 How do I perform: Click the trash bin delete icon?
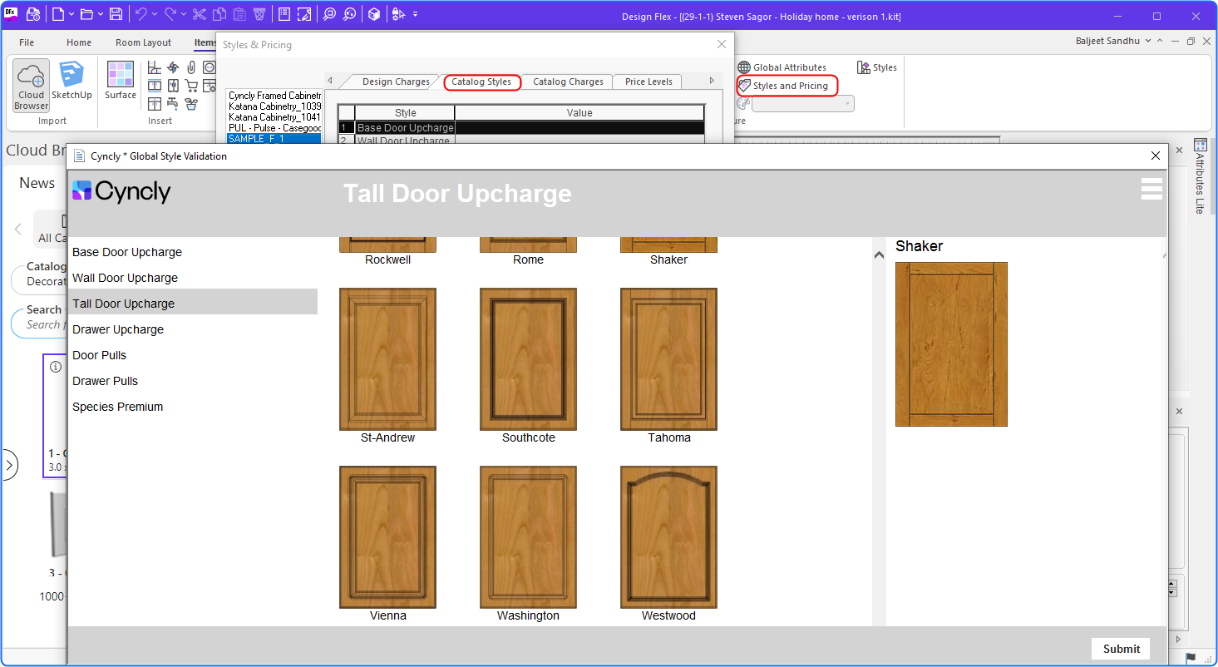coord(259,14)
